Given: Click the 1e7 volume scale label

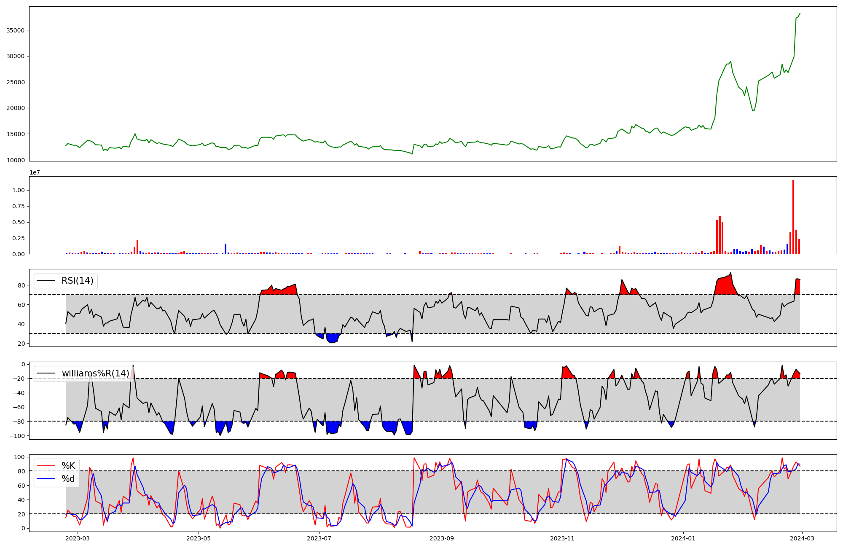Looking at the screenshot, I should pyautogui.click(x=35, y=172).
